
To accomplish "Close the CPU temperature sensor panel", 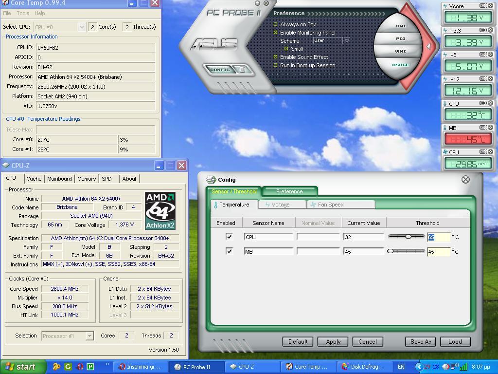I will point(490,103).
